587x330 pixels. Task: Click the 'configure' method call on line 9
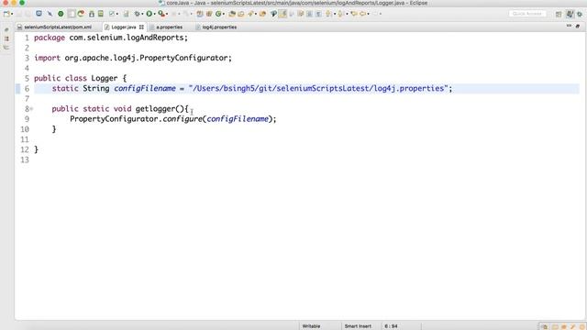pyautogui.click(x=183, y=119)
